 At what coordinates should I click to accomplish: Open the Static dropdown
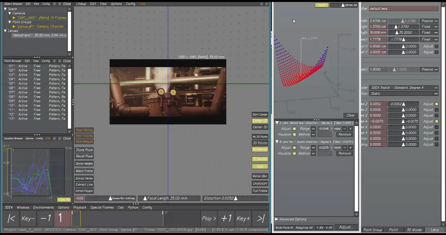click(404, 94)
